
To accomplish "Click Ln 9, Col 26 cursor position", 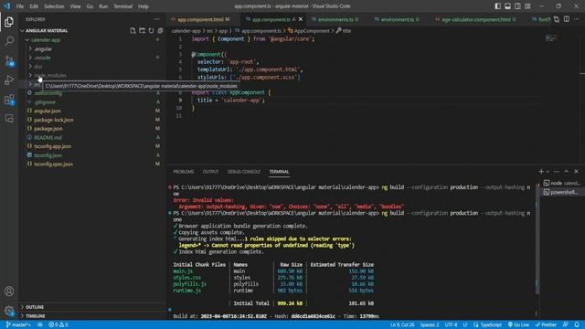I will pyautogui.click(x=402, y=325).
